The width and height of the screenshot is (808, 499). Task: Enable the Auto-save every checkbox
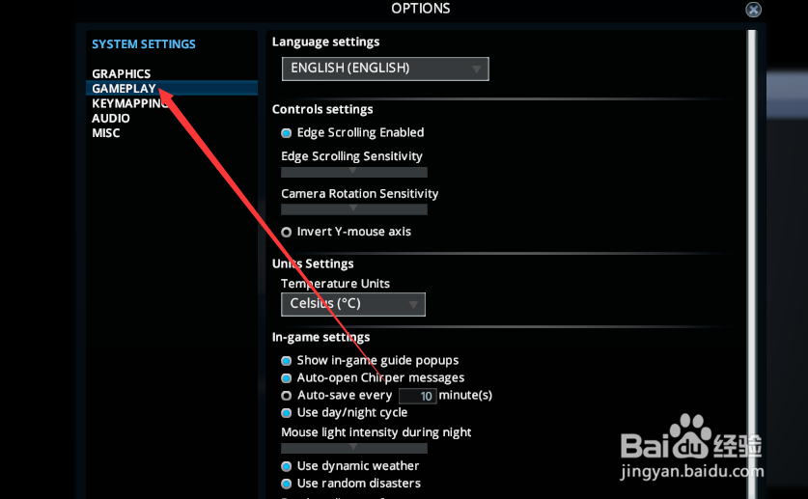pyautogui.click(x=287, y=396)
